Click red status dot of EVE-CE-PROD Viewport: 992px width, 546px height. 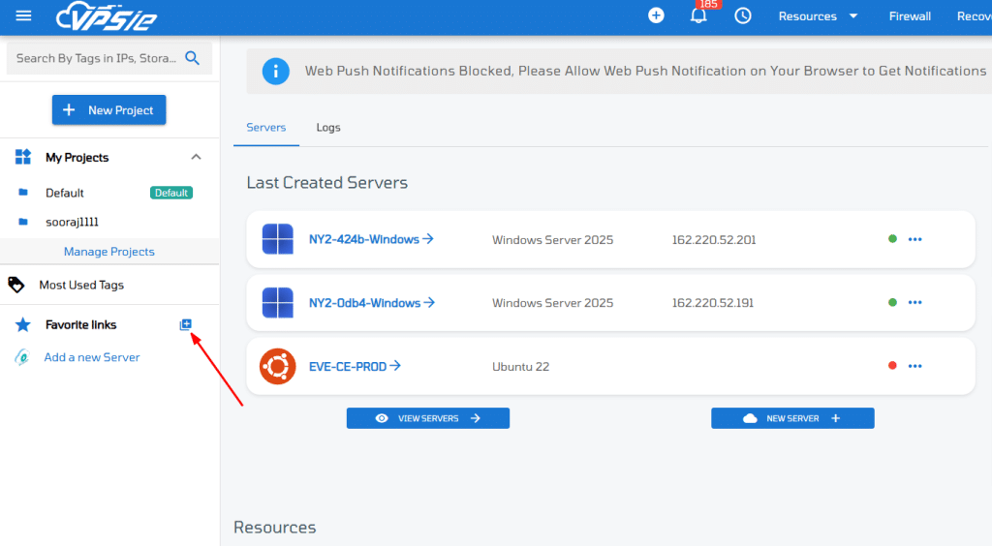(892, 365)
